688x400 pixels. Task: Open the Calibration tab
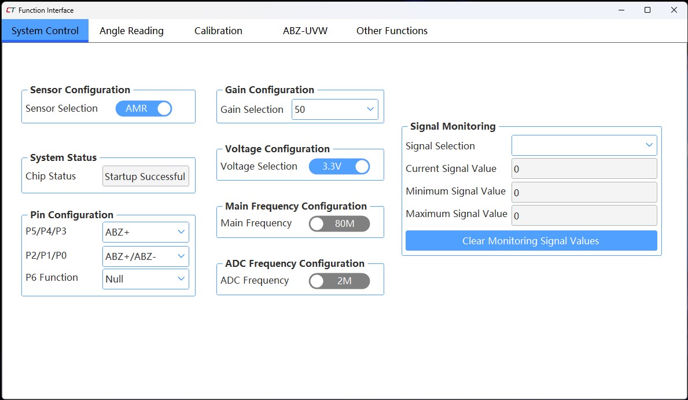click(x=218, y=31)
